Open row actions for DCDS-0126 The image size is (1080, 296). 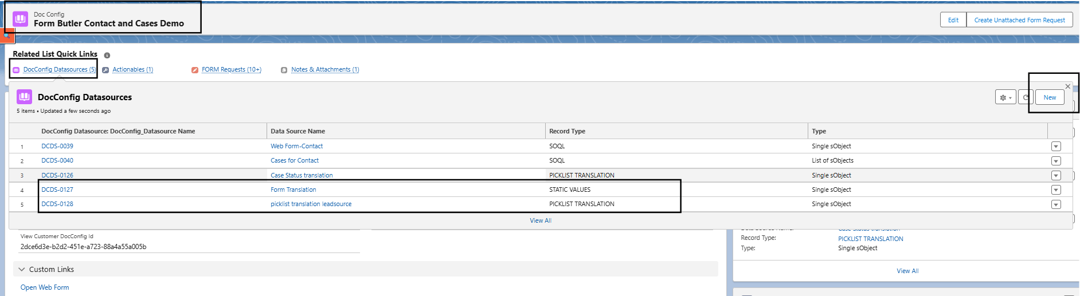pyautogui.click(x=1056, y=176)
